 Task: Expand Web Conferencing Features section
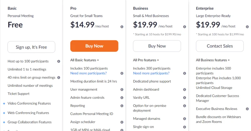point(4,113)
